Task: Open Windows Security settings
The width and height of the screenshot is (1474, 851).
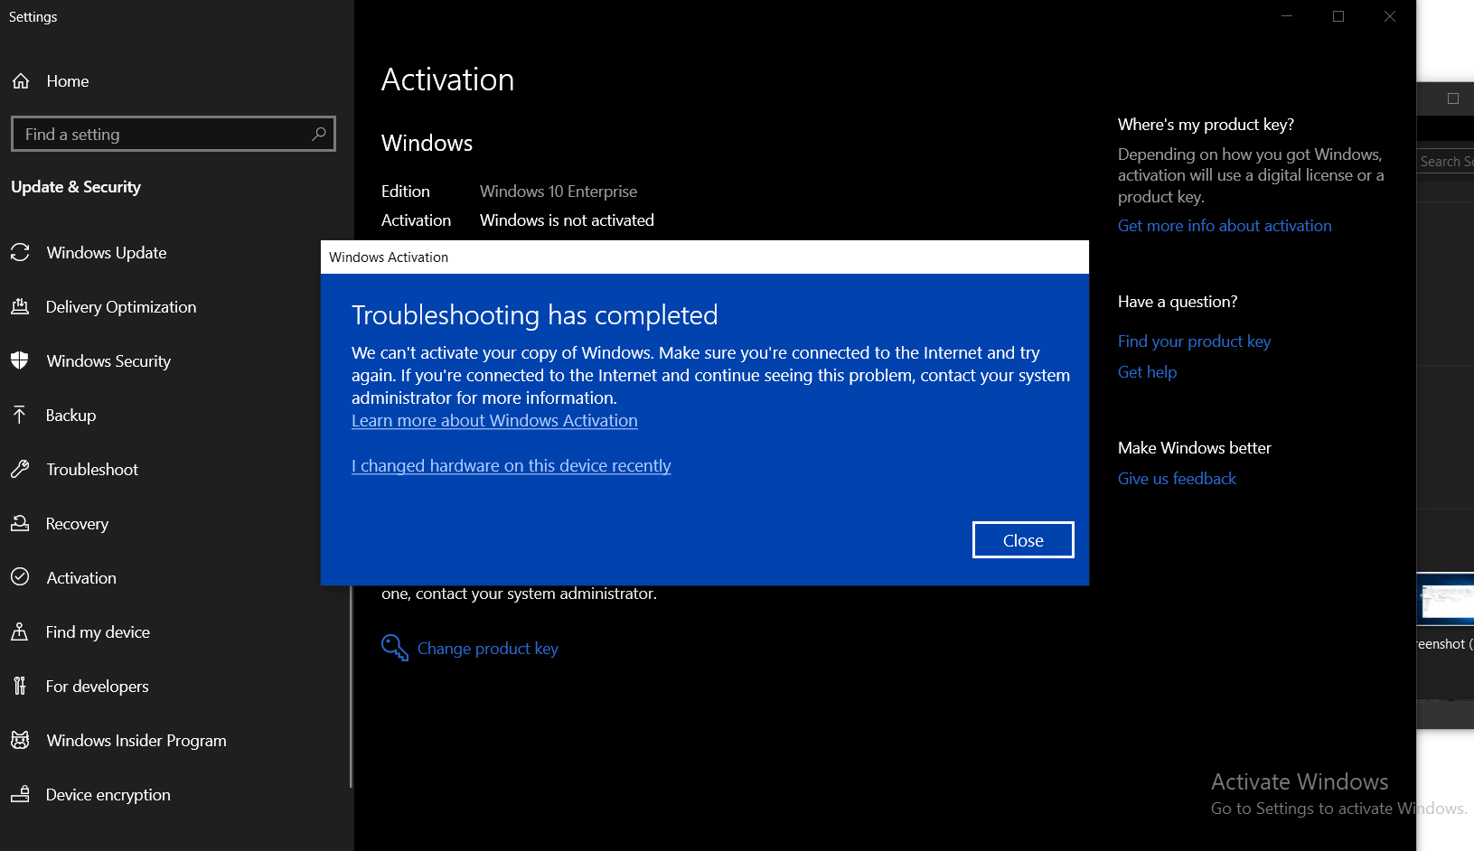Action: [x=108, y=361]
